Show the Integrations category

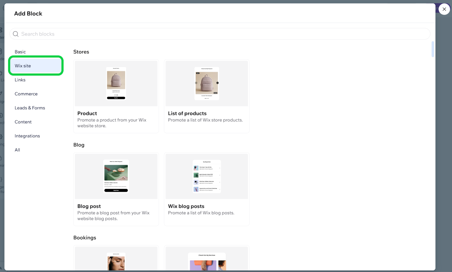tap(27, 136)
